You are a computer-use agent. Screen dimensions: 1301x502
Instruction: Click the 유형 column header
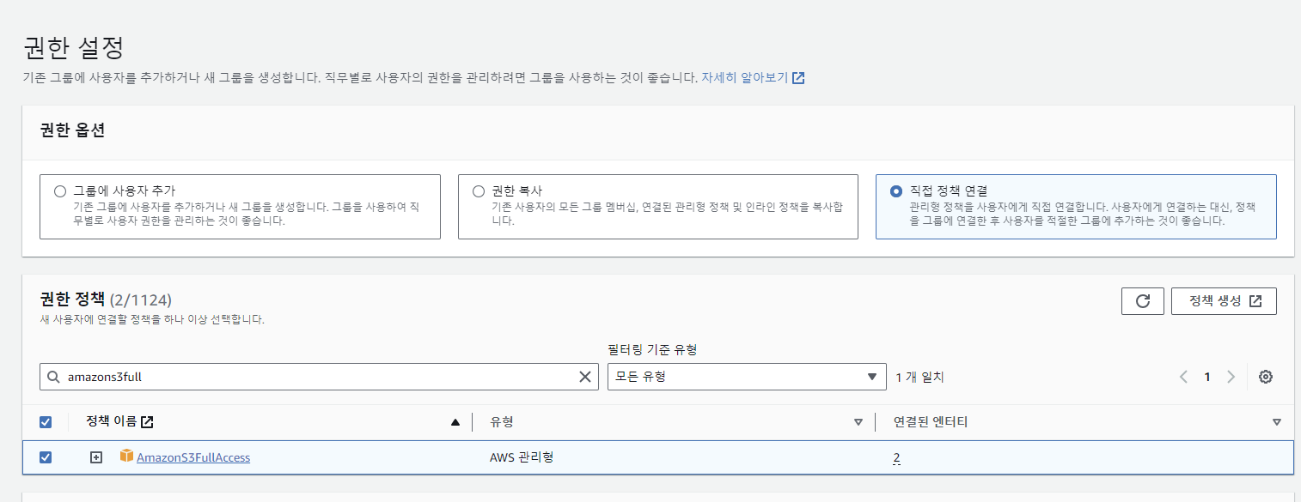pyautogui.click(x=502, y=422)
